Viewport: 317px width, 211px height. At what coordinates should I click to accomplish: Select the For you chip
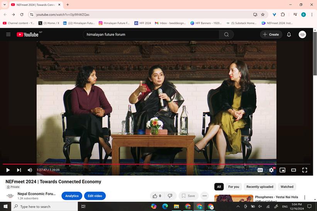pos(234,187)
